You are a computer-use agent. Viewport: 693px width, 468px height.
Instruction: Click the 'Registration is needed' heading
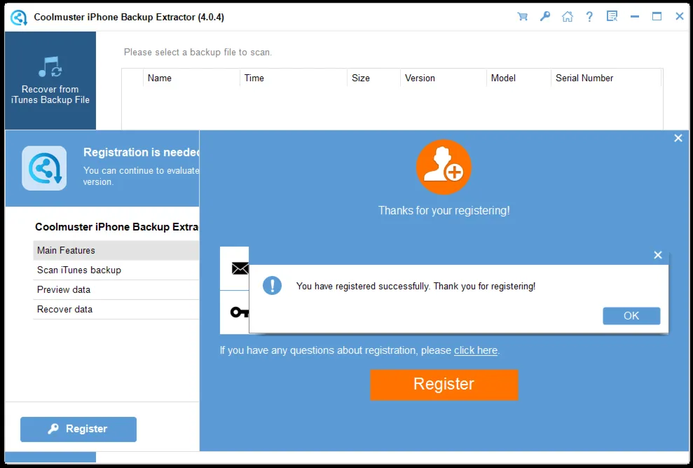141,153
